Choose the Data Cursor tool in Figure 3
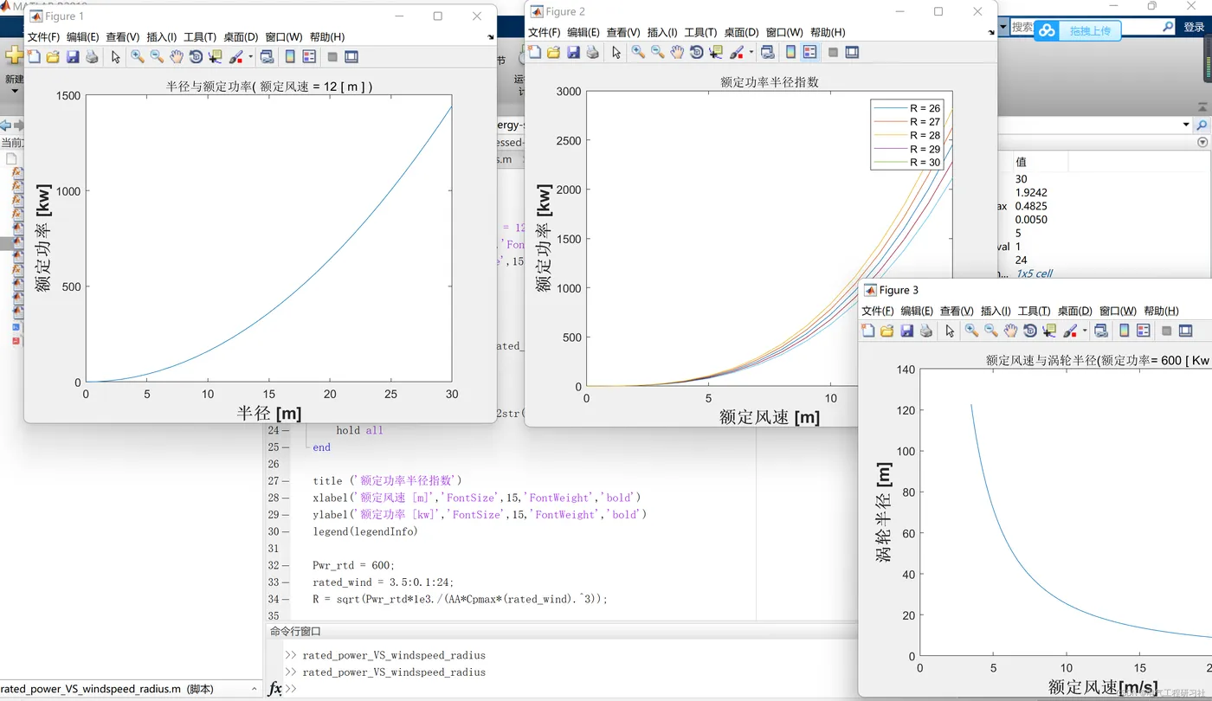1212x701 pixels. click(1049, 331)
